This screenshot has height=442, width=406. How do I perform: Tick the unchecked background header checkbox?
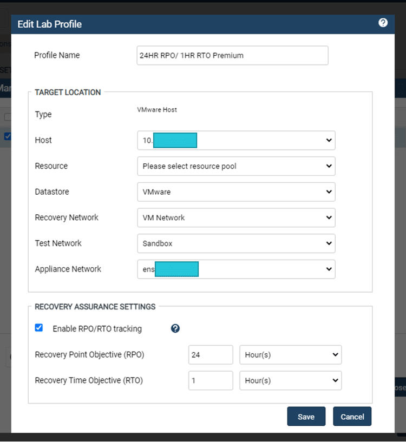pos(8,117)
